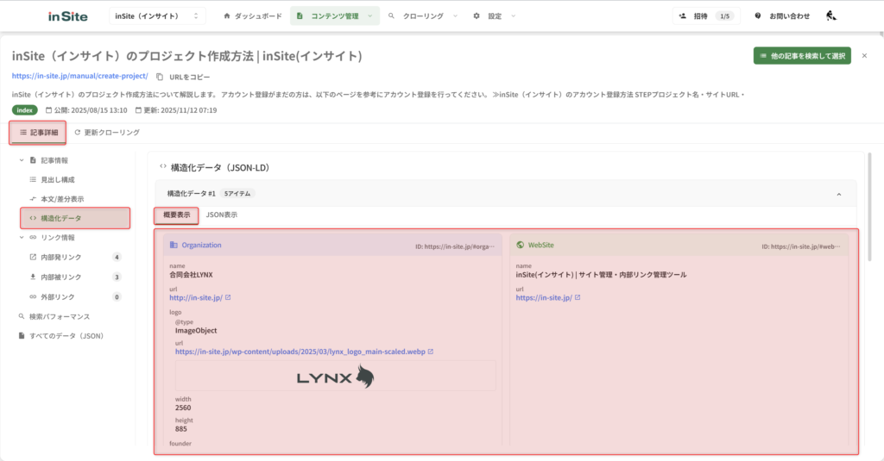The width and height of the screenshot is (884, 461).
Task: Click the すべてのデータ file icon
Action: tap(22, 336)
